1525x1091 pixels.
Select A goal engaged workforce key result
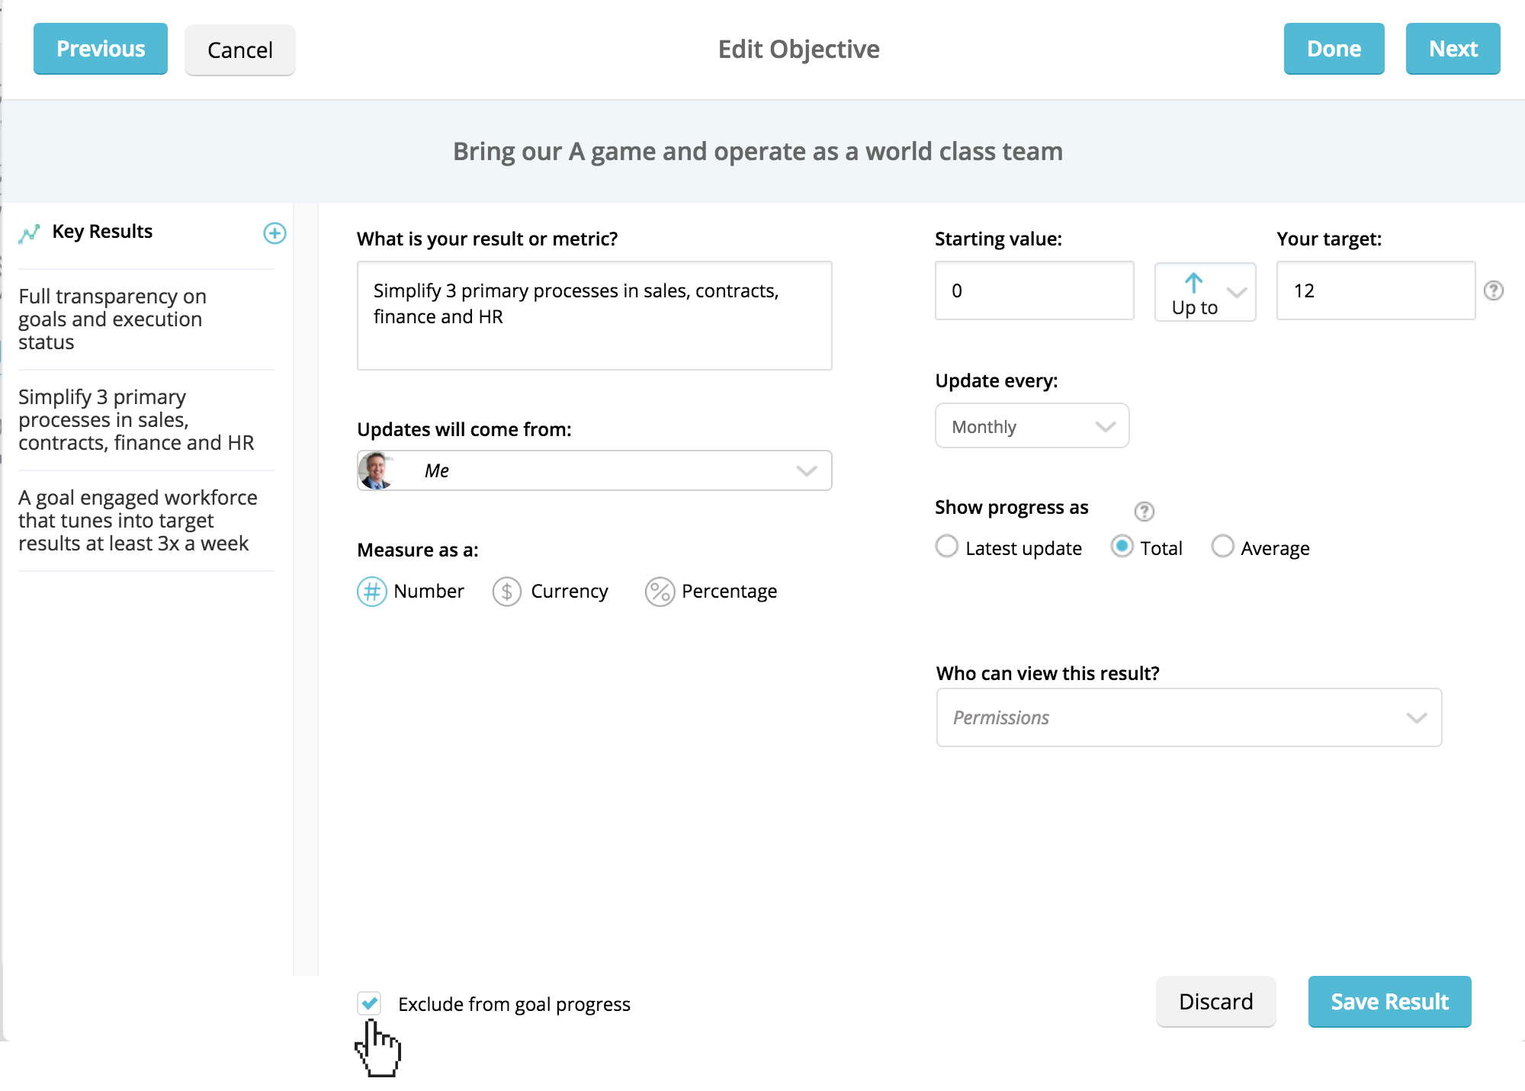point(138,520)
